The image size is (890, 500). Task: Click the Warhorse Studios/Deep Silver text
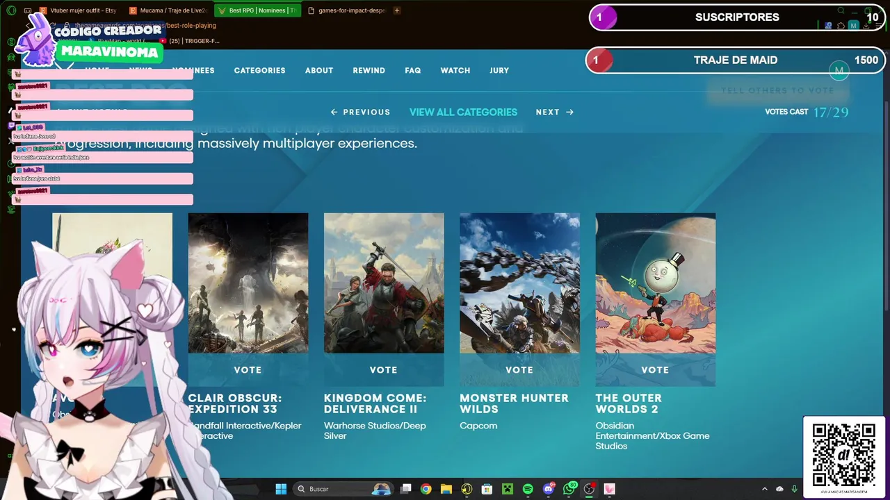click(375, 431)
